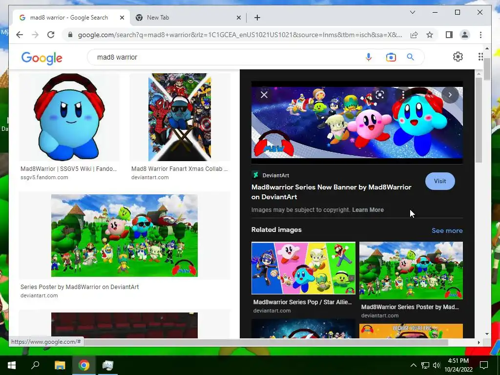Show hidden system tray icons

pyautogui.click(x=413, y=365)
